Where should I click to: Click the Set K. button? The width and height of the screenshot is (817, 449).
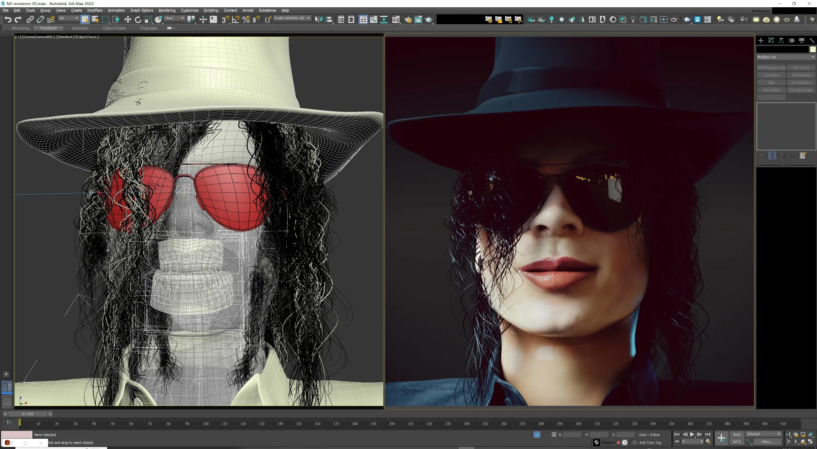coord(736,442)
